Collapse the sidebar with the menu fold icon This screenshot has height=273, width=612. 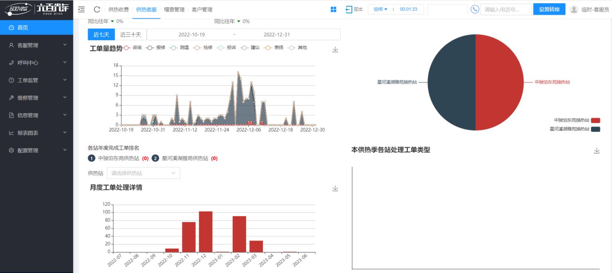(81, 10)
